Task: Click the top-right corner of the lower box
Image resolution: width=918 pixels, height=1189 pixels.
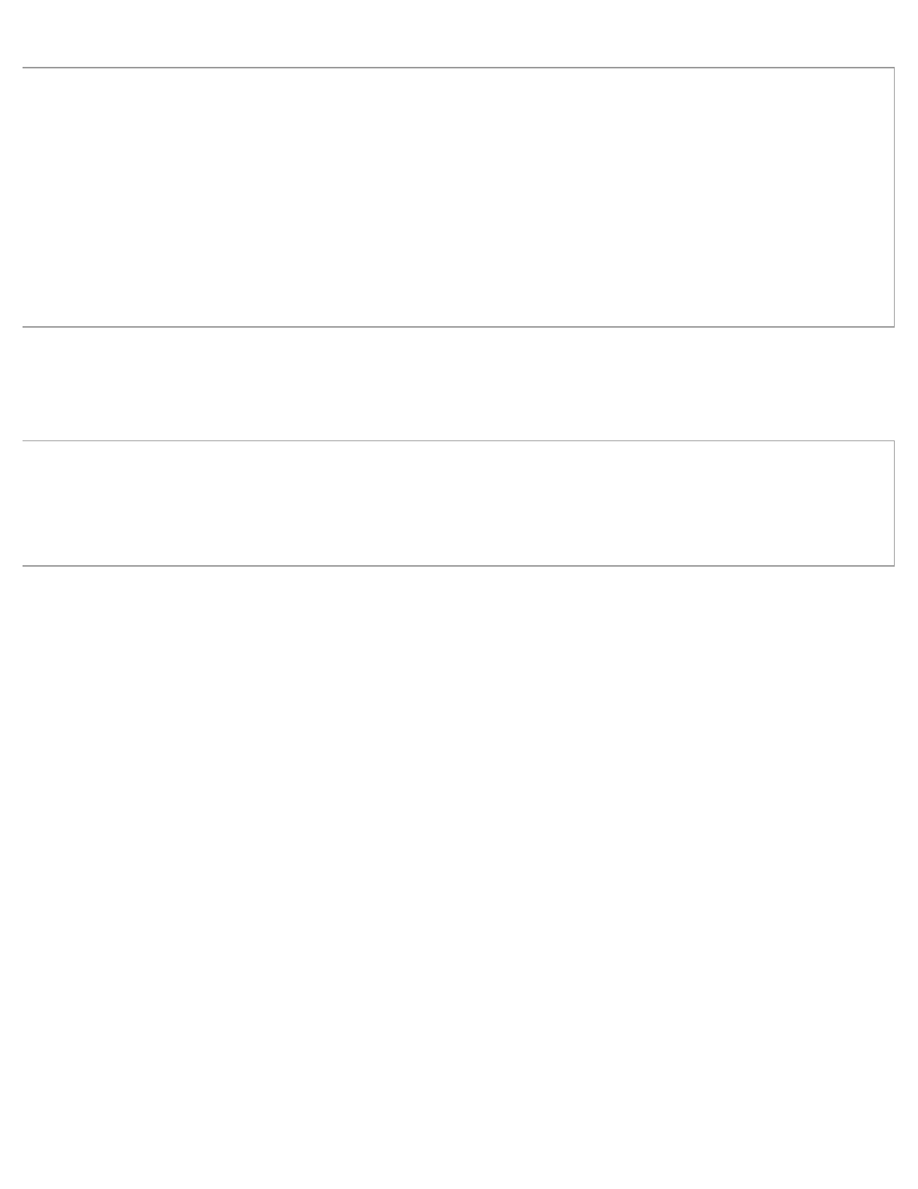Action: 894,440
